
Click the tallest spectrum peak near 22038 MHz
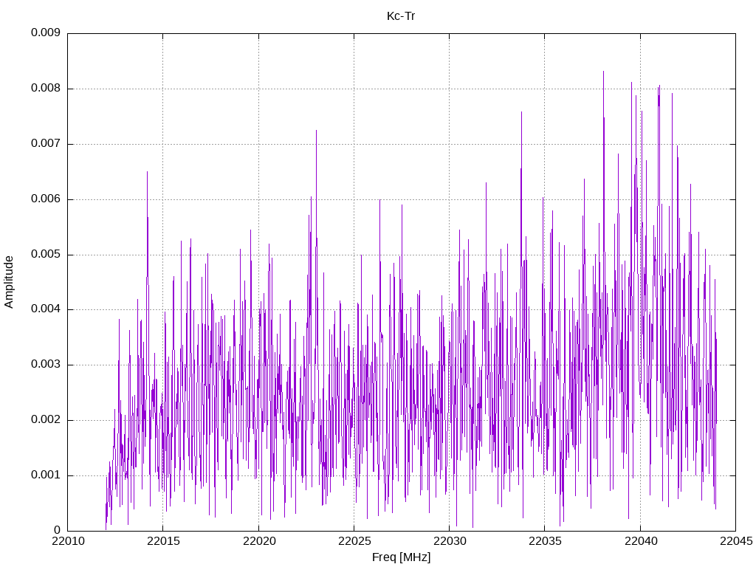tap(603, 72)
